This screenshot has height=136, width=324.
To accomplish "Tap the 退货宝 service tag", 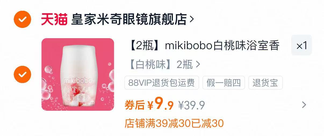I will pyautogui.click(x=265, y=83).
